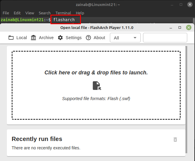Click the FlashArch Player window title bar
This screenshot has height=161, width=195.
pyautogui.click(x=97, y=27)
